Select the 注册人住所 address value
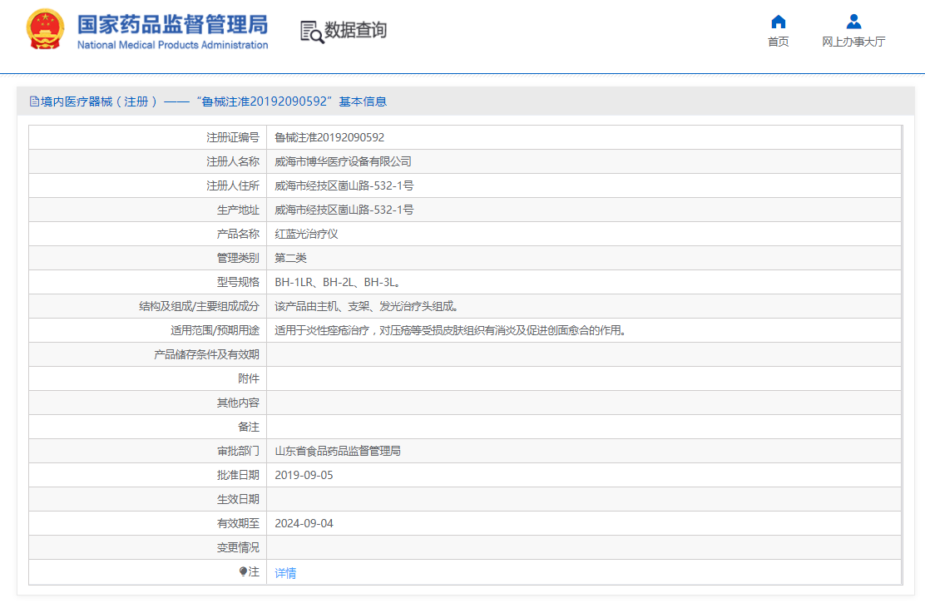 [344, 185]
